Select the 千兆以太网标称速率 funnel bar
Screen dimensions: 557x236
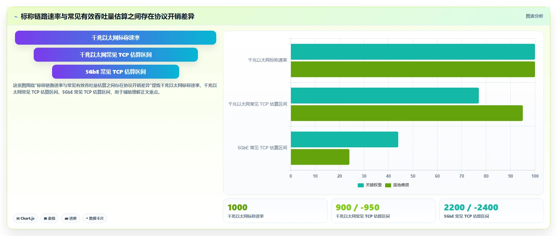point(115,38)
